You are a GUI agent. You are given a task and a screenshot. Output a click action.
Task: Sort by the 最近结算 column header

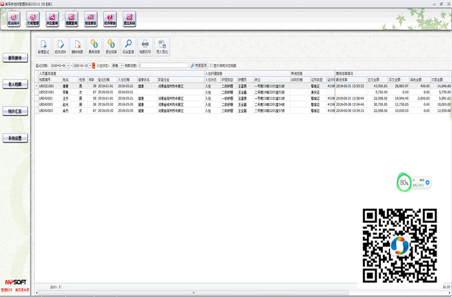(351, 79)
